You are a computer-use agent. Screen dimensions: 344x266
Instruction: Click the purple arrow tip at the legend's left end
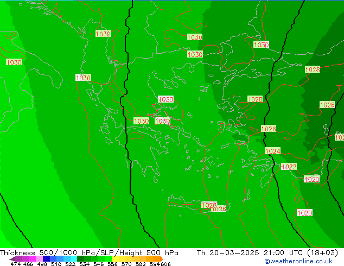(12, 259)
